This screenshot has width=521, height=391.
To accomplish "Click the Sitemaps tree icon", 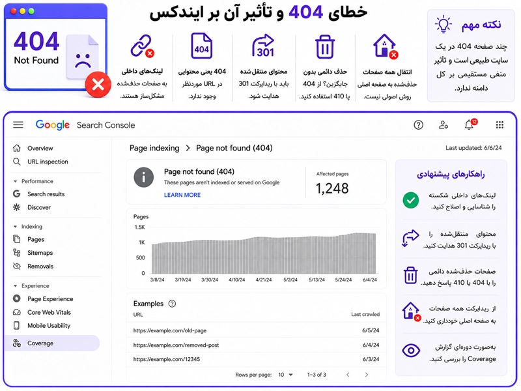I will point(17,253).
